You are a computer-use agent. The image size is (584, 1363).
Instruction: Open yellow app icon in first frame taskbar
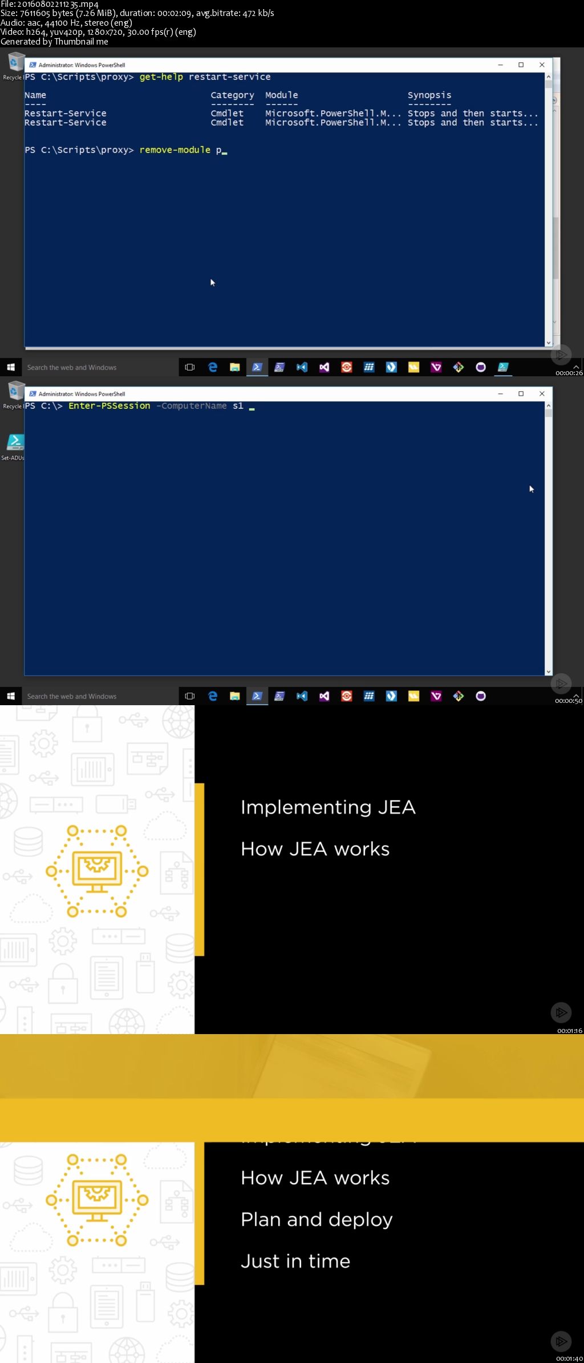coord(413,367)
